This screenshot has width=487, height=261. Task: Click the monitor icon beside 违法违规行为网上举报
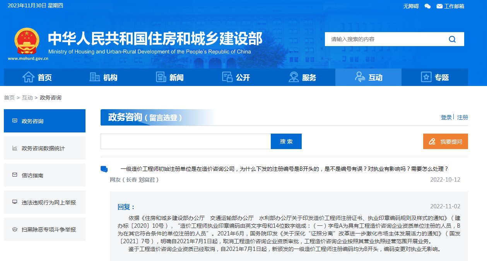(15, 202)
